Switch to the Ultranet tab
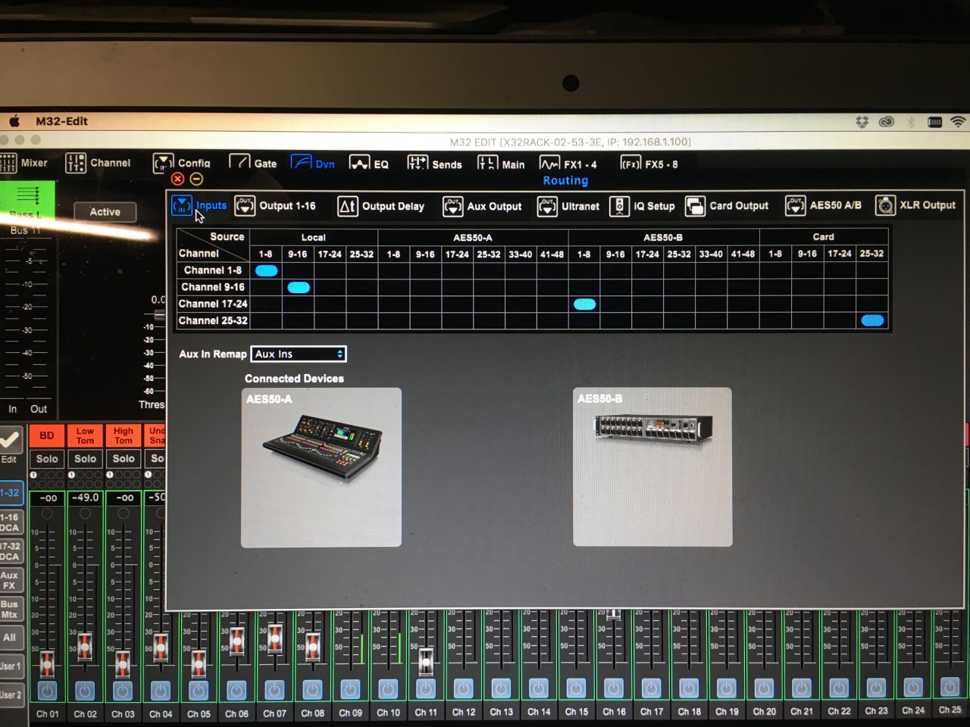The image size is (970, 727). [568, 206]
